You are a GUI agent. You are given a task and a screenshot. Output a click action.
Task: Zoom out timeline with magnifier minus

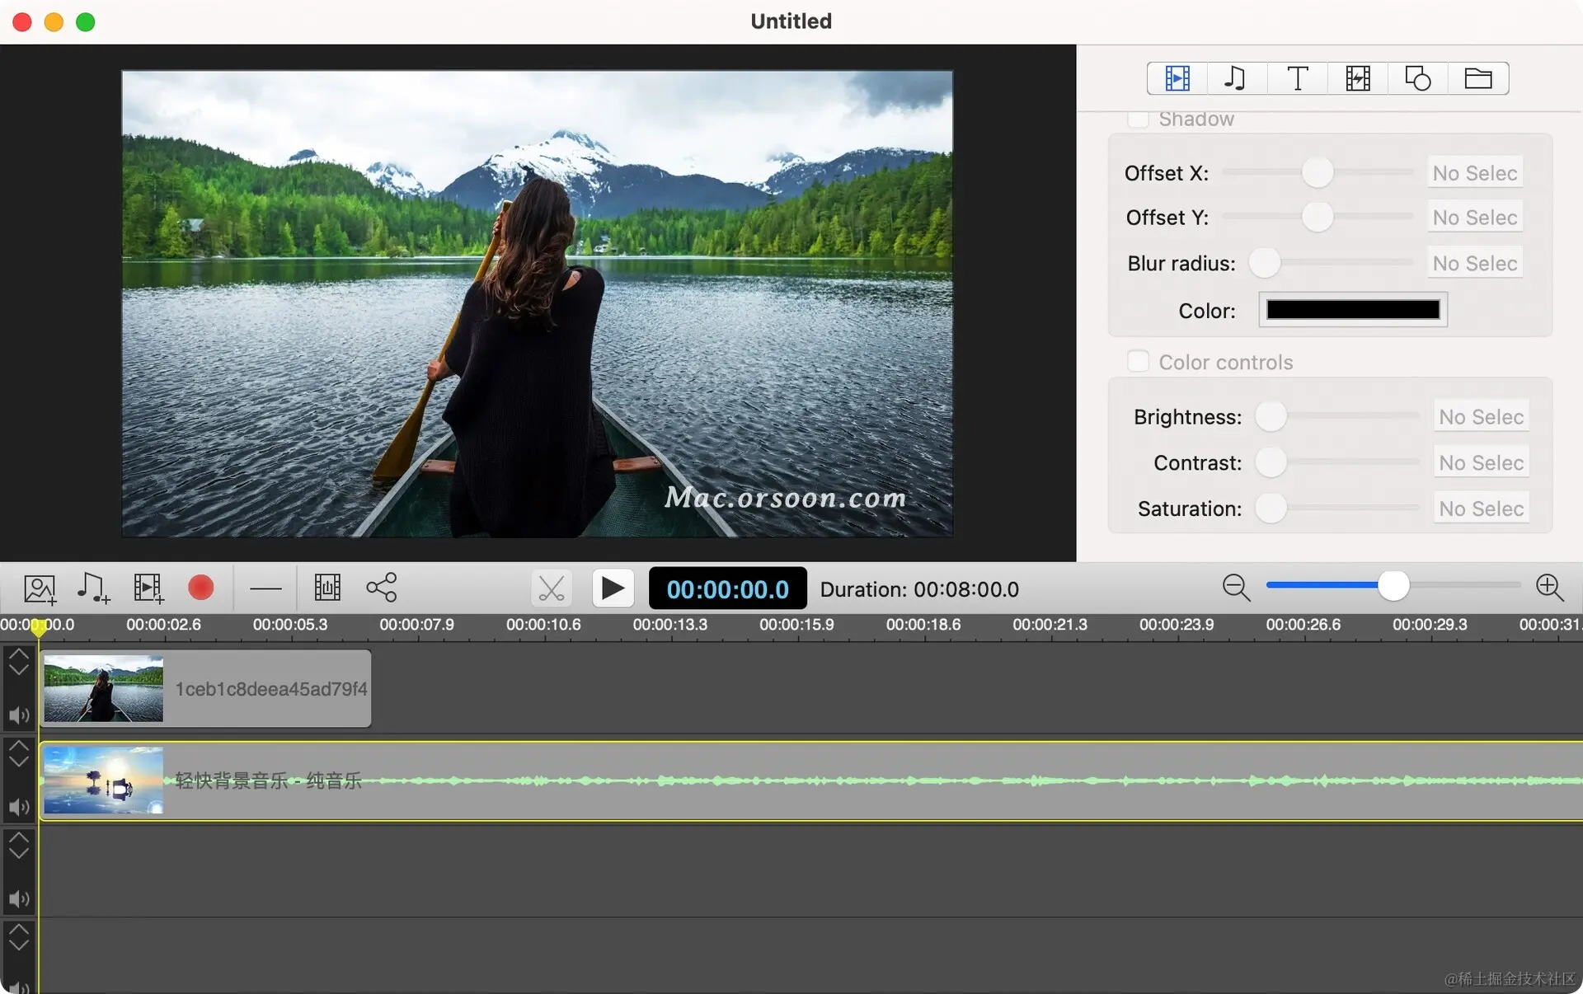[x=1236, y=588]
